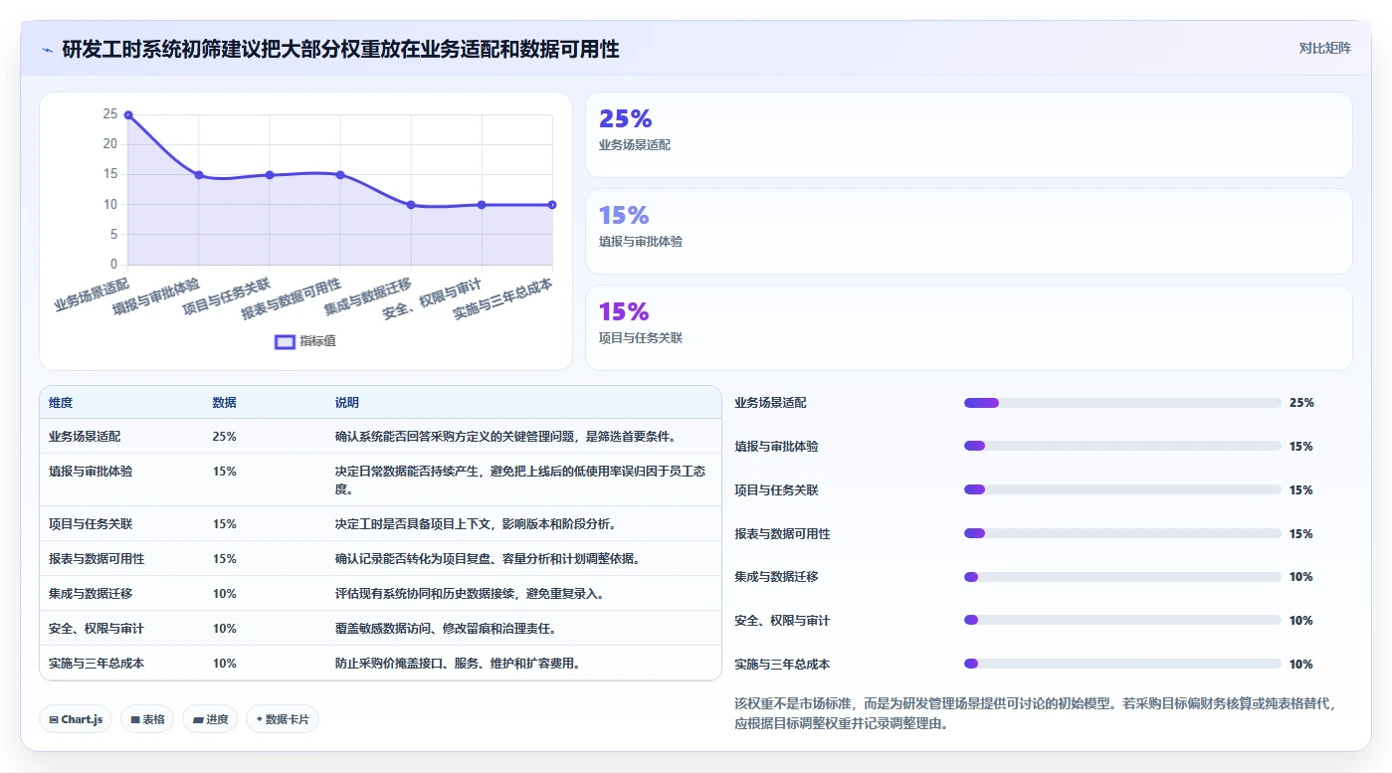Viewport: 1392px width, 773px height.
Task: Click the 填报与审批体验 progress bar
Action: (1122, 447)
